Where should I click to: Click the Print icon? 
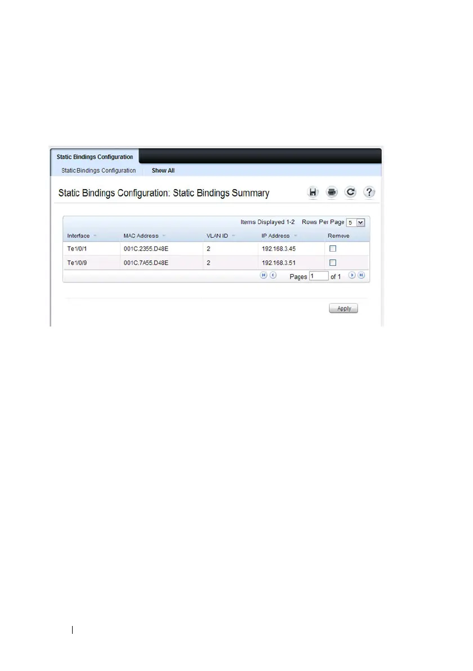tap(332, 193)
